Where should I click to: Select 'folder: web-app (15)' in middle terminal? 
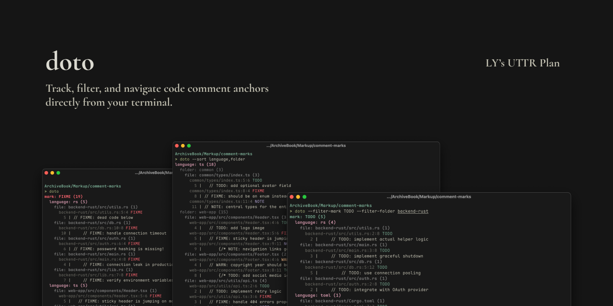204,212
